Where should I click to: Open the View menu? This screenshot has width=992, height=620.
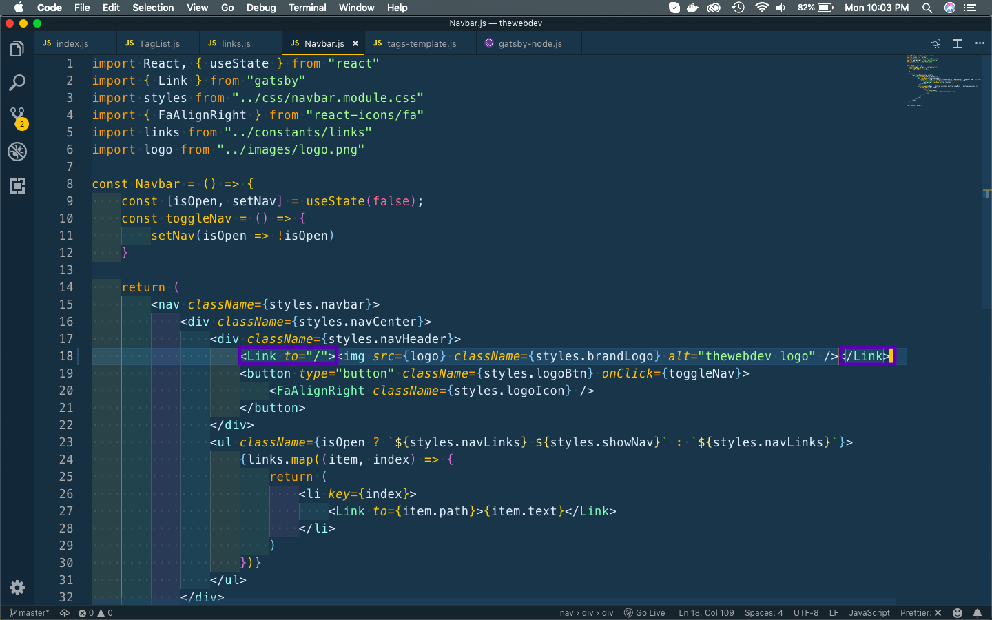197,8
